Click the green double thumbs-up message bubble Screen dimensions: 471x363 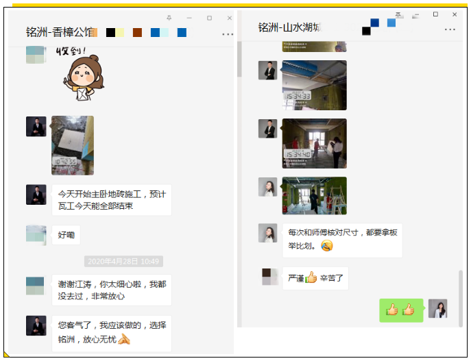(x=401, y=310)
